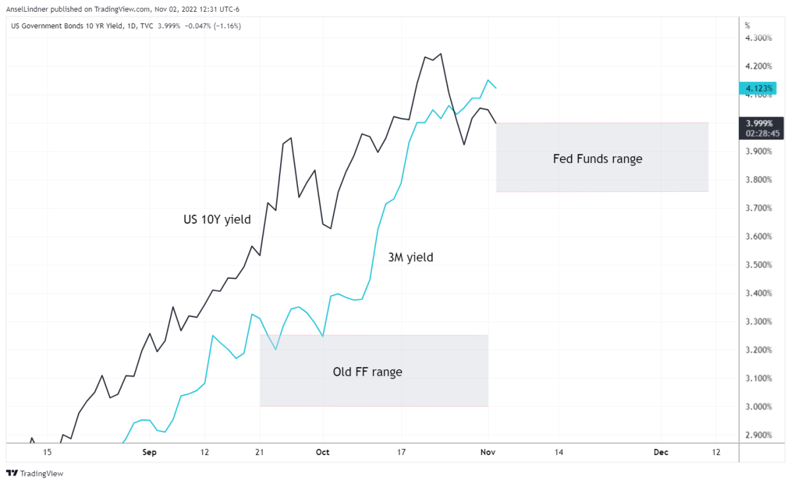Click the TradingView wordmark text
791x484 pixels.
tap(42, 473)
